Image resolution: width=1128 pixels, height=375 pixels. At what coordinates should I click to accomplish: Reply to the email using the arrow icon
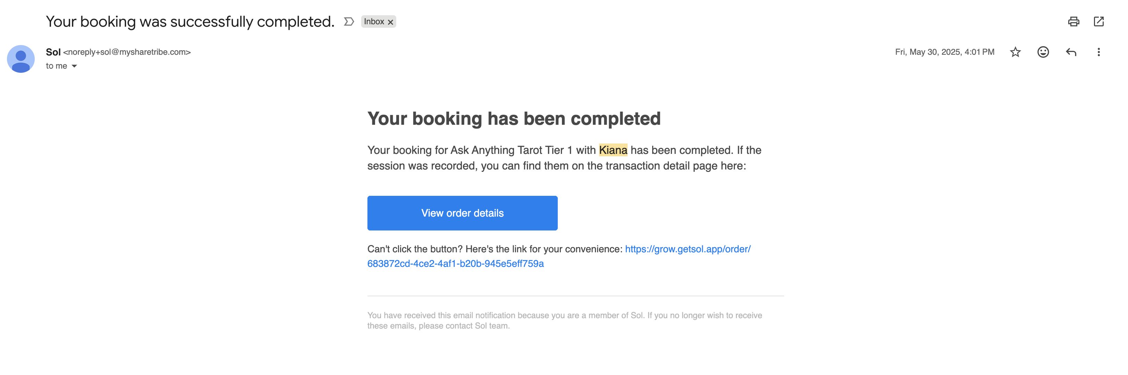[1071, 52]
